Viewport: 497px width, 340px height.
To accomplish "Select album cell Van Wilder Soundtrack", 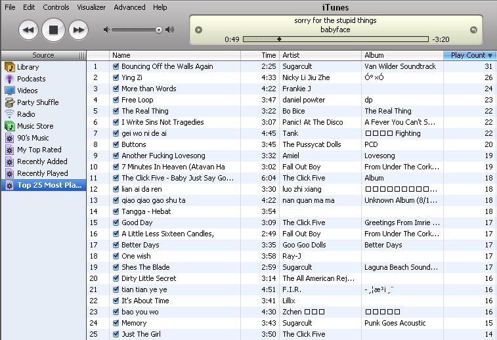I will [400, 66].
